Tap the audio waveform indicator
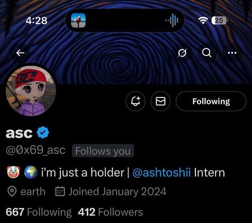Image resolution: width=252 pixels, height=223 pixels. [x=172, y=20]
